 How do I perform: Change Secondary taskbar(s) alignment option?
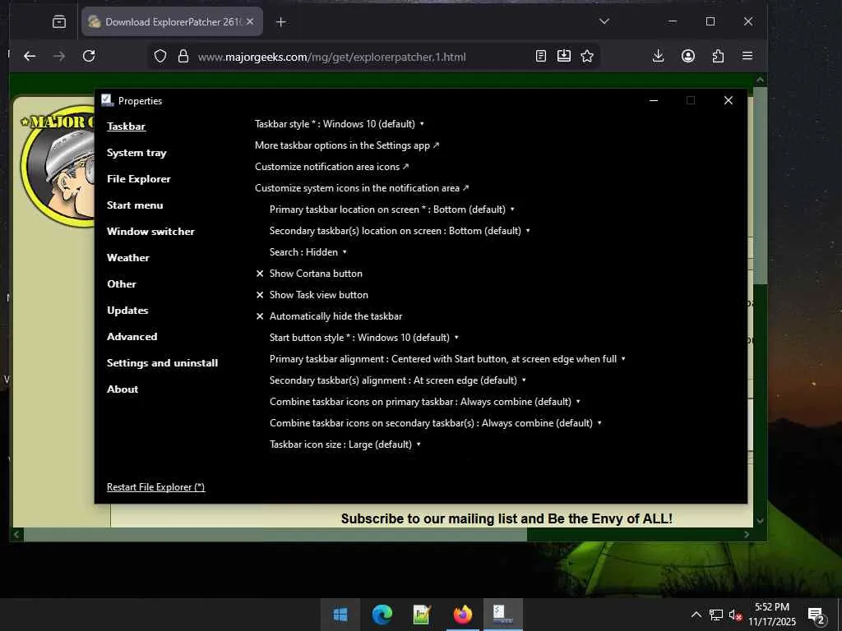[398, 380]
